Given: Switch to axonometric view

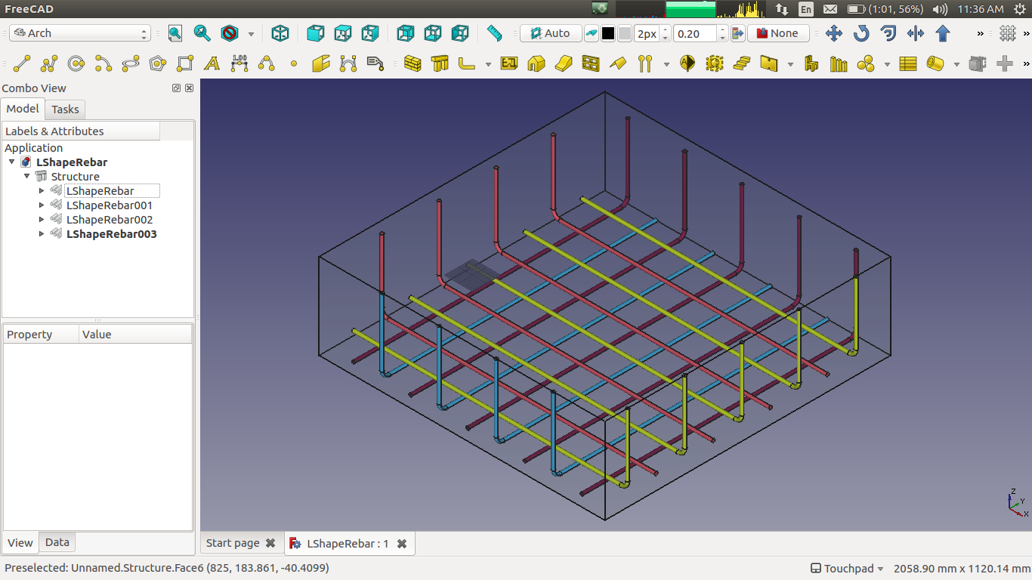Looking at the screenshot, I should click(x=280, y=33).
